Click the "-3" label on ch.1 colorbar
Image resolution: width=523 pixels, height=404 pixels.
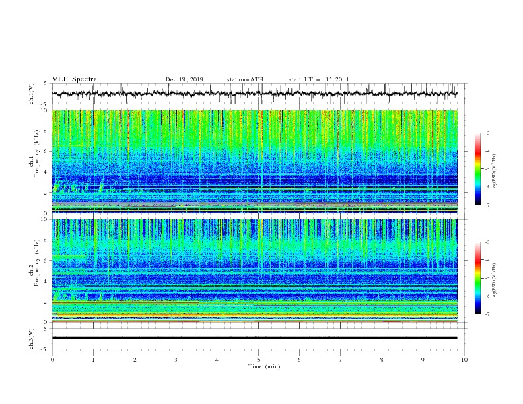click(487, 133)
